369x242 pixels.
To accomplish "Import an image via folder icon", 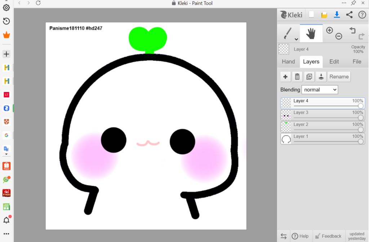I will [324, 15].
